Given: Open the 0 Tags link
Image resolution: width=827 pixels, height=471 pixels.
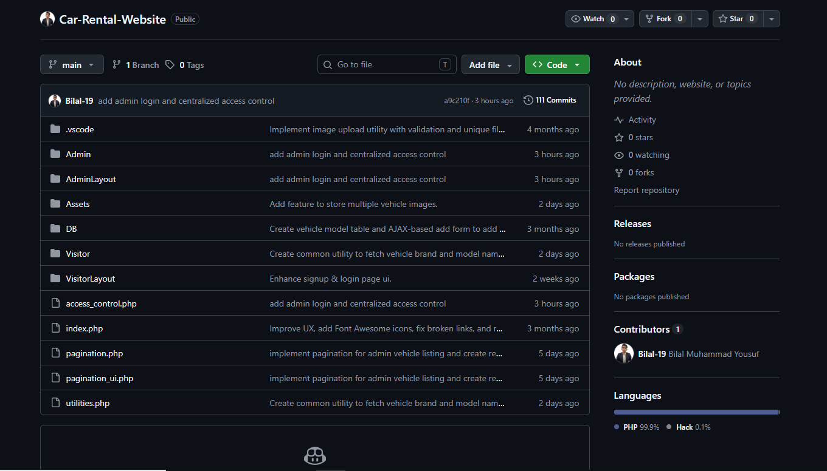Looking at the screenshot, I should click(185, 65).
